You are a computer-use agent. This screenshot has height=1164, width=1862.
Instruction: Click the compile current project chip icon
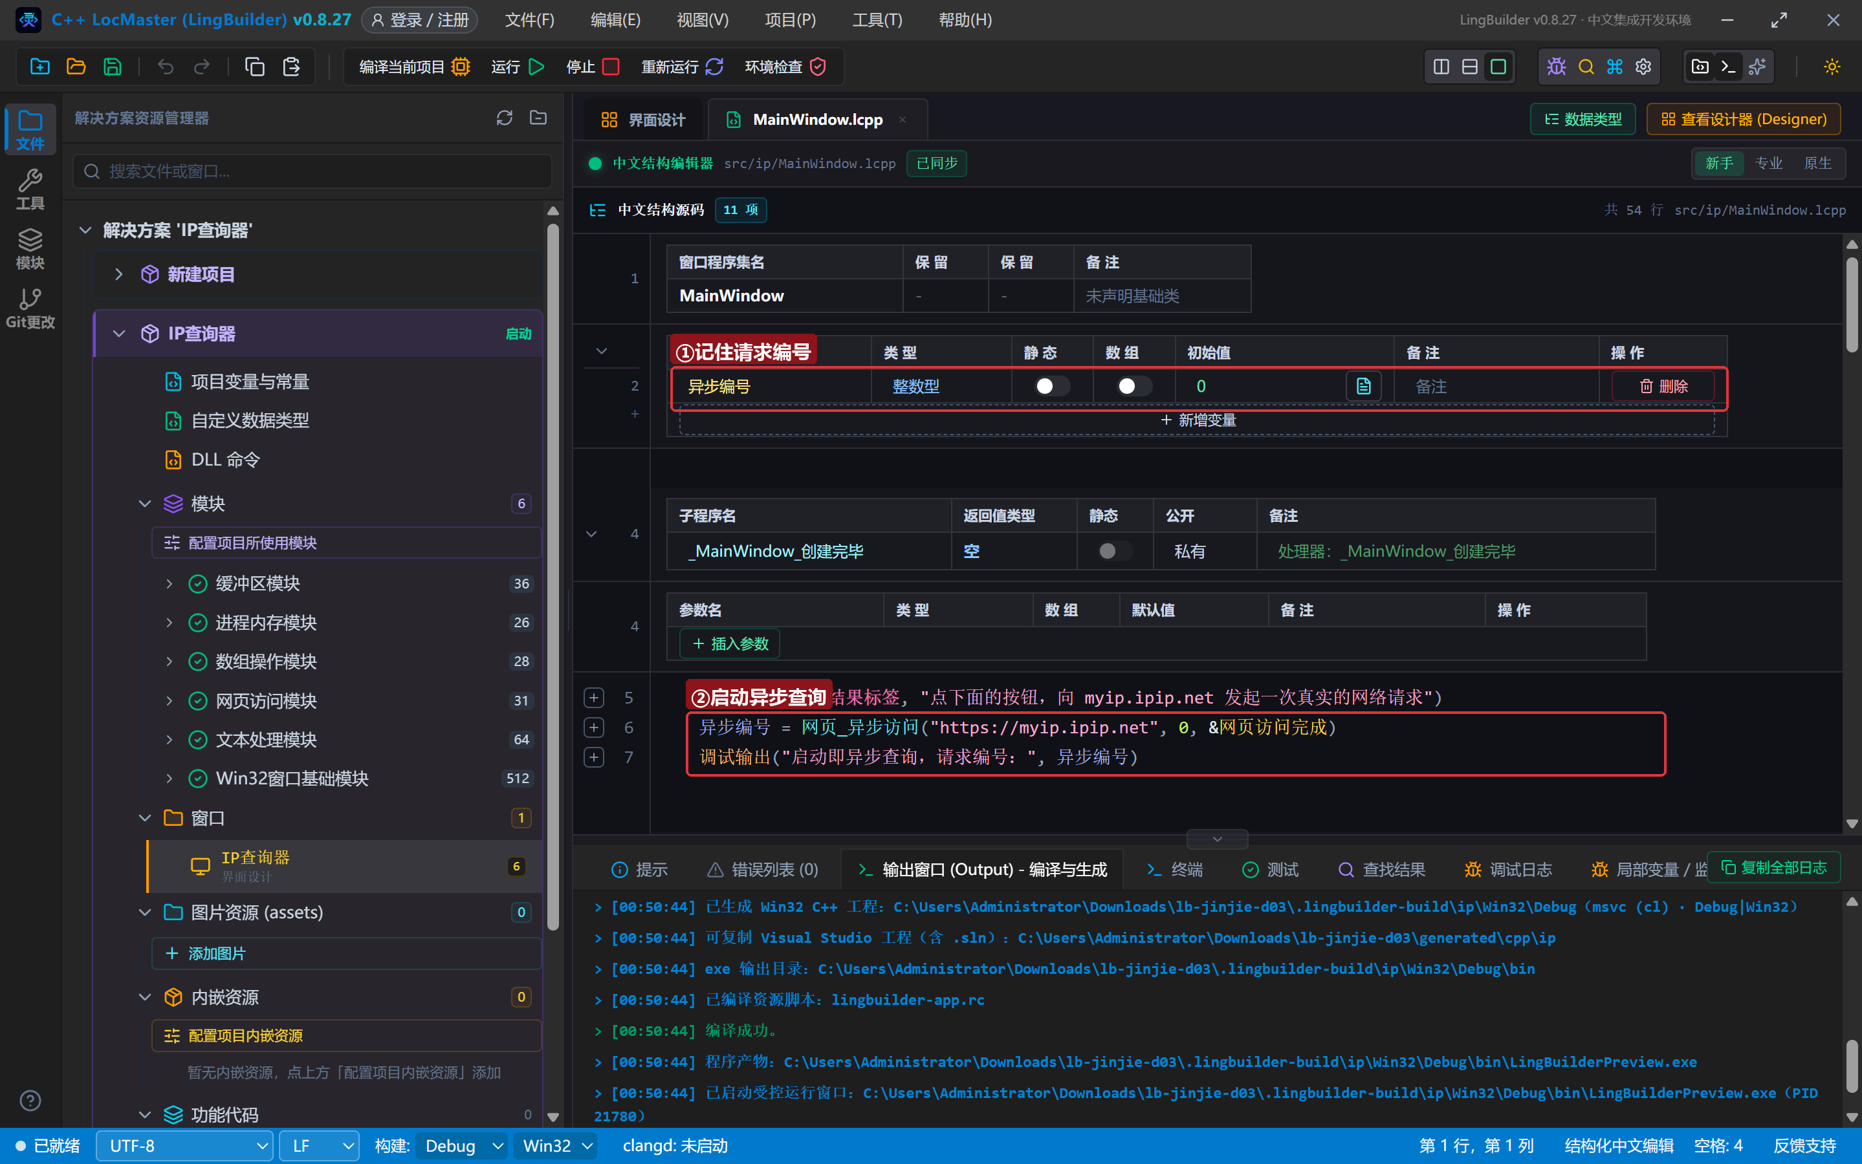click(x=461, y=67)
